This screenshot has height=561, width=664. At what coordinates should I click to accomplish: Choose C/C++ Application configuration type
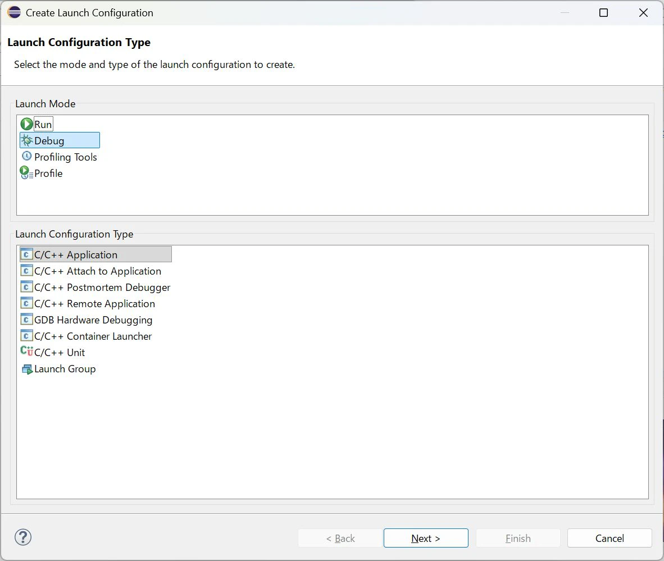click(x=95, y=254)
